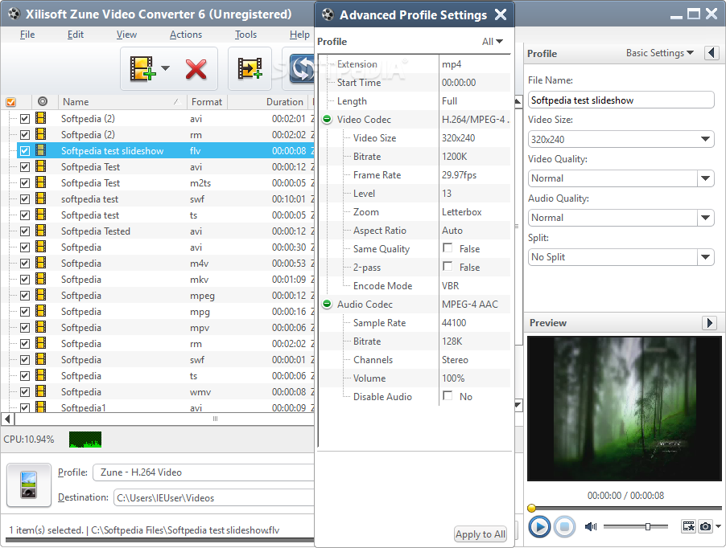
Task: Expand the Preview panel right arrow
Action: tap(709, 322)
